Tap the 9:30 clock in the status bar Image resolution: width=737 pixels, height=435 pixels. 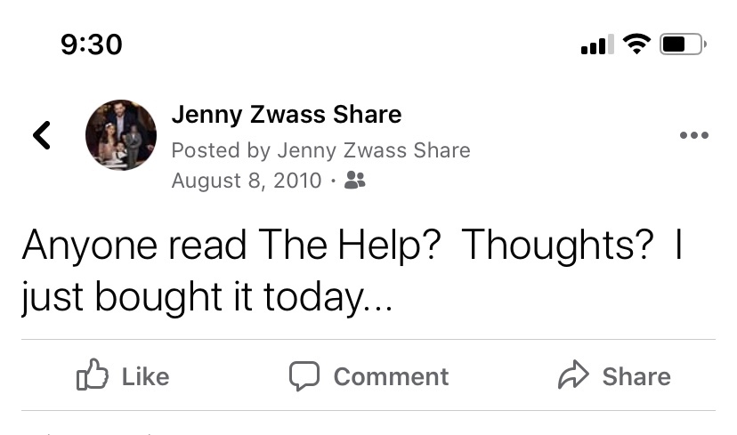click(92, 44)
